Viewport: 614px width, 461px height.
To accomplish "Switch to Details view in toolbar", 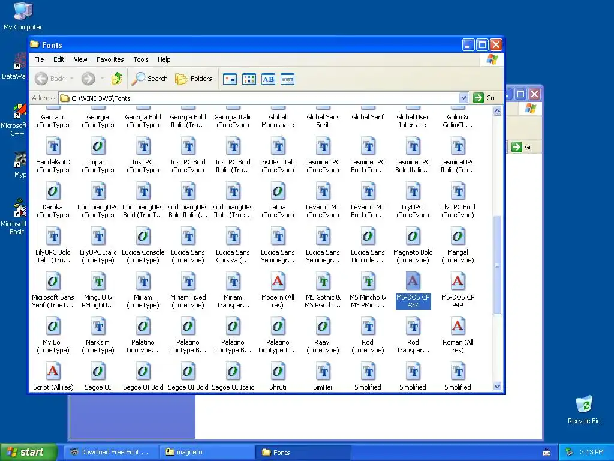I will click(x=287, y=79).
